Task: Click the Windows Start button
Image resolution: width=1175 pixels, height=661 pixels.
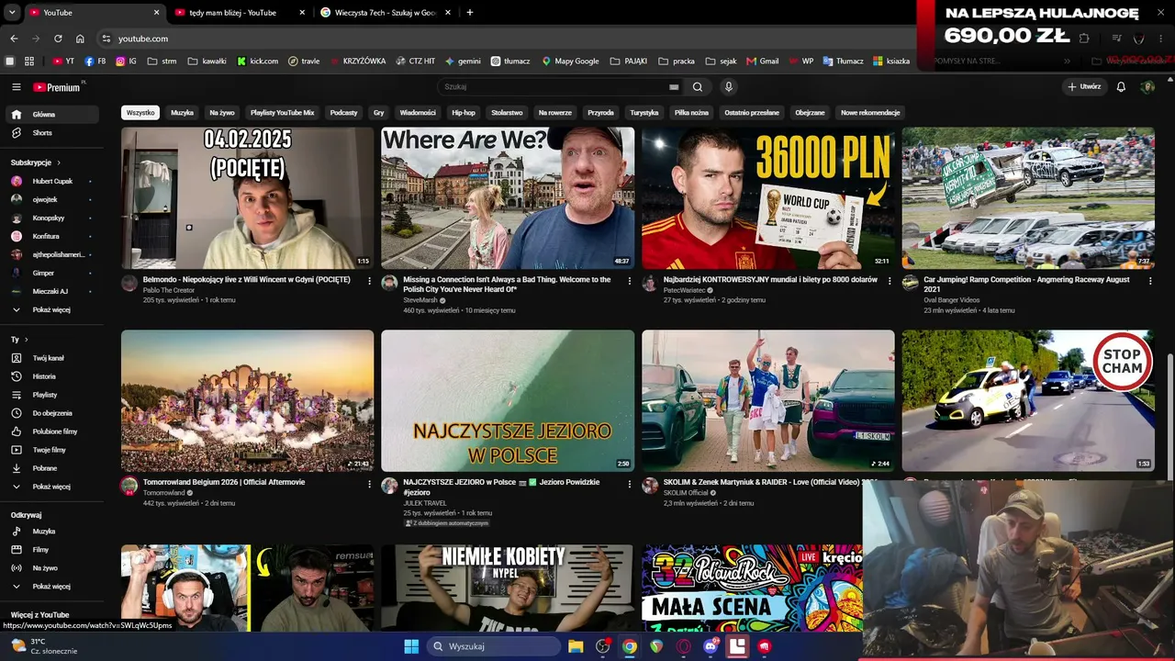Action: pyautogui.click(x=411, y=646)
